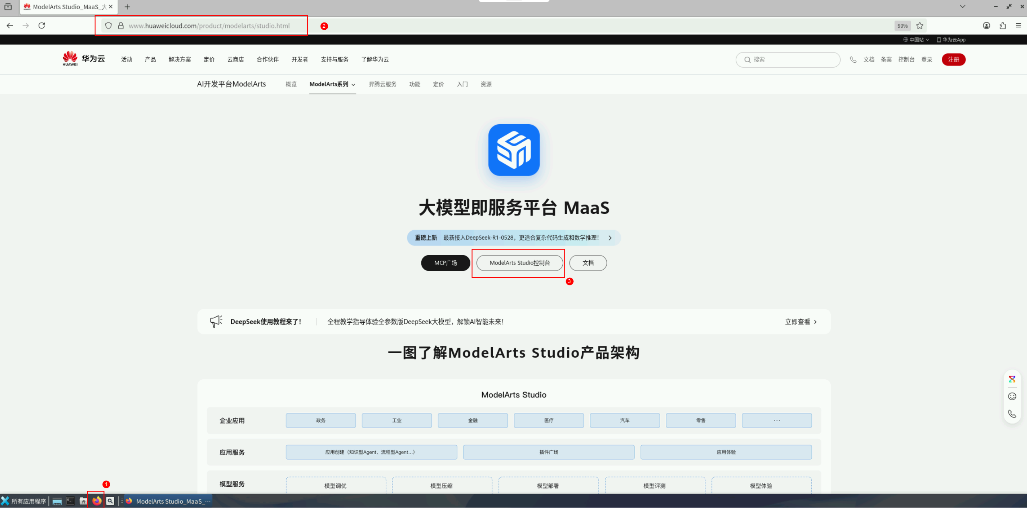Click the 90% zoom level indicator
This screenshot has width=1027, height=508.
(x=902, y=26)
